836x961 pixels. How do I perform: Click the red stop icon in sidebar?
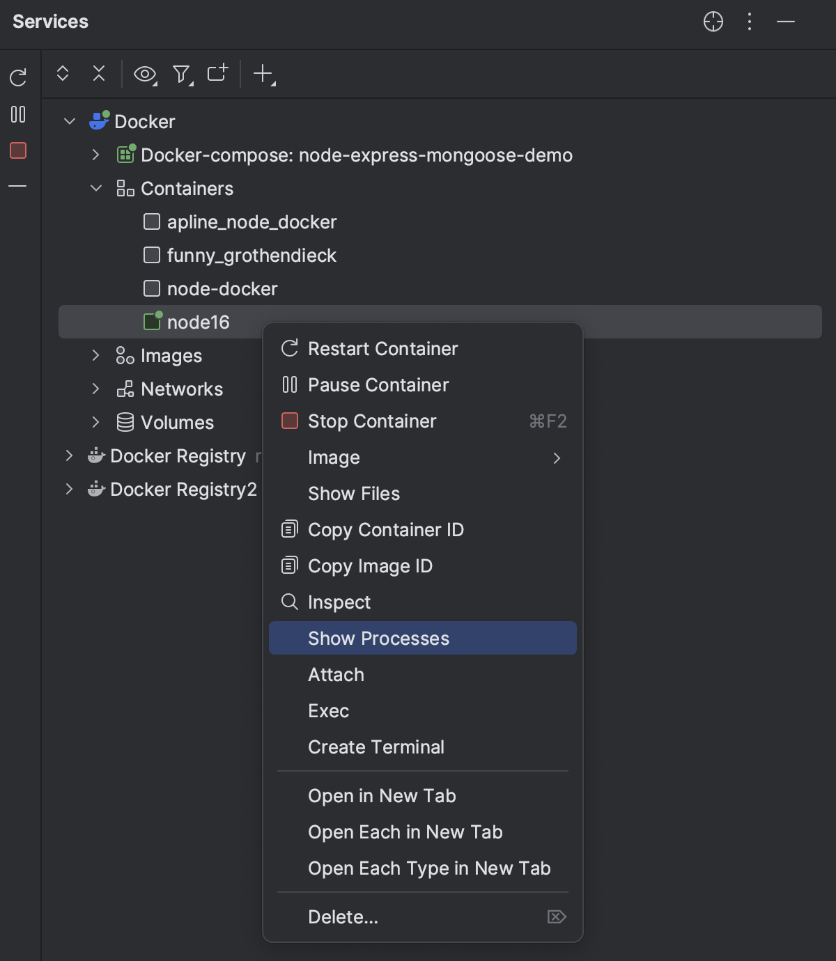18,150
